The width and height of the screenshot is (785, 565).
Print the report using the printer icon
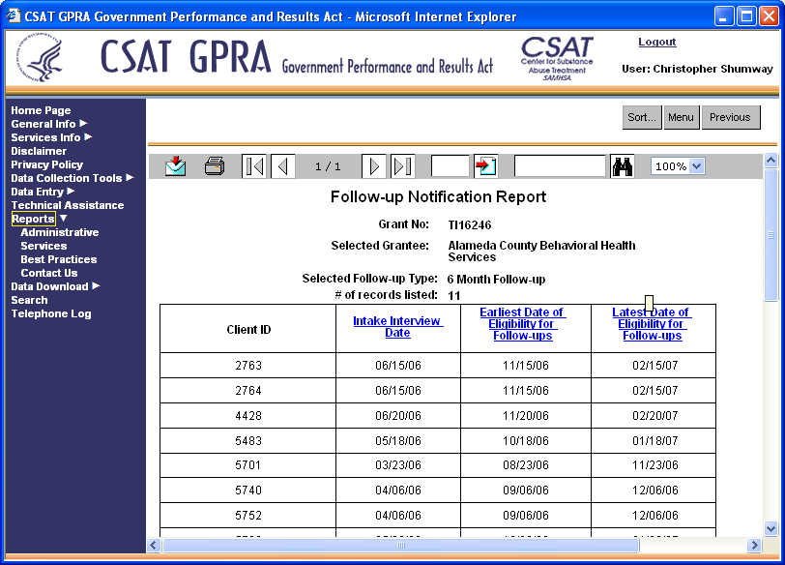(x=215, y=166)
